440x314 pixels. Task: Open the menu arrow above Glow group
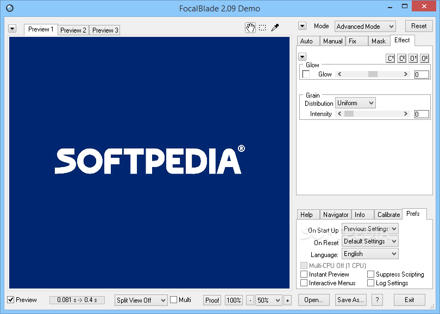point(302,57)
